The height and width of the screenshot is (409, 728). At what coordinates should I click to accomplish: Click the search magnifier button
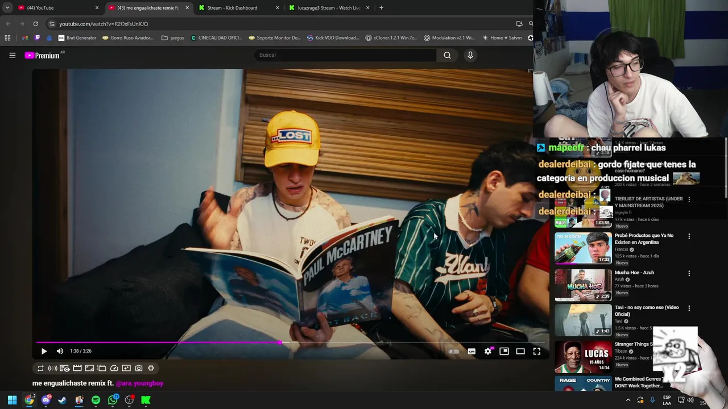447,55
